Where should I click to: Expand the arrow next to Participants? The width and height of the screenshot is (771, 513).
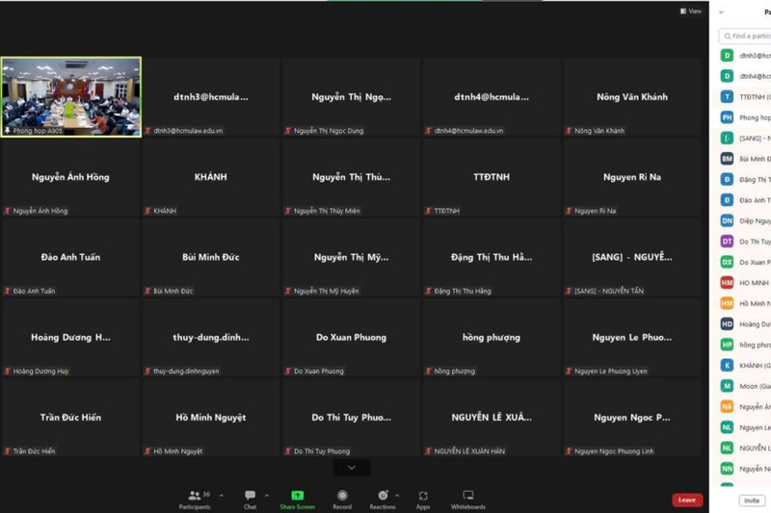[221, 496]
